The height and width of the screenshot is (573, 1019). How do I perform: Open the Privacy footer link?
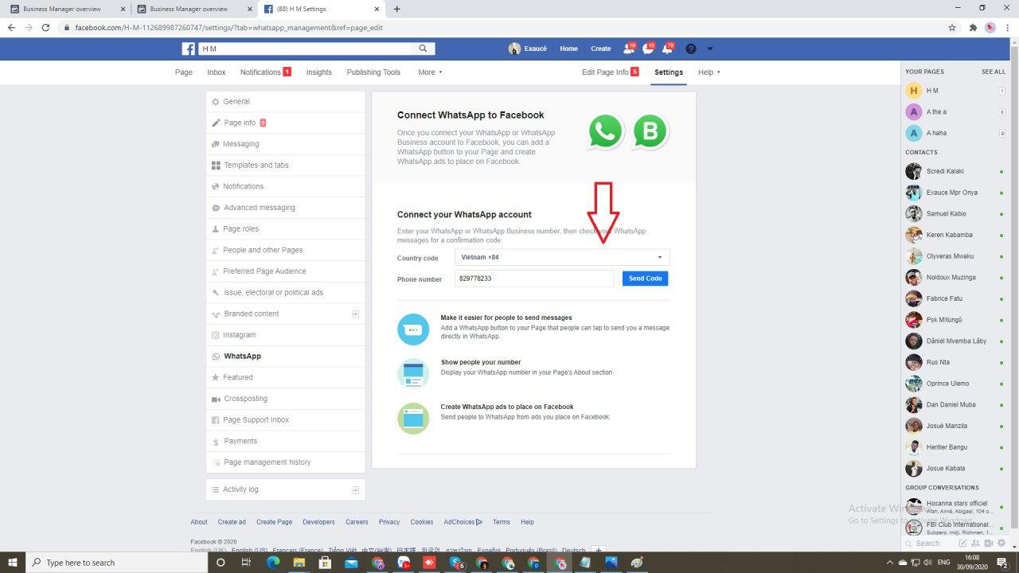pos(389,522)
